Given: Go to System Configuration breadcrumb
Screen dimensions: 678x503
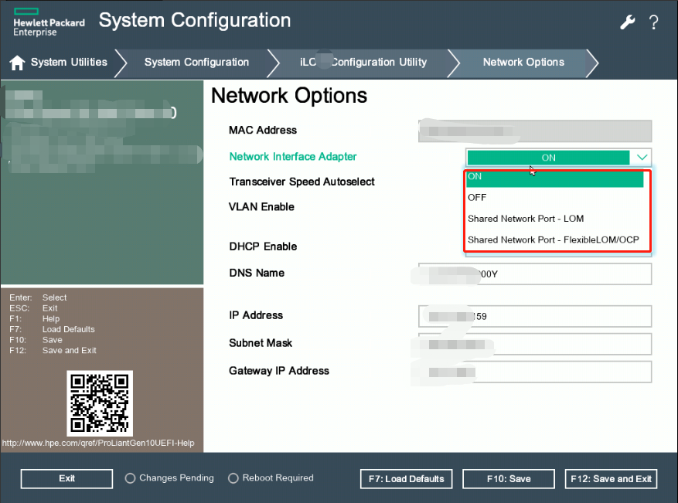Looking at the screenshot, I should [x=196, y=63].
